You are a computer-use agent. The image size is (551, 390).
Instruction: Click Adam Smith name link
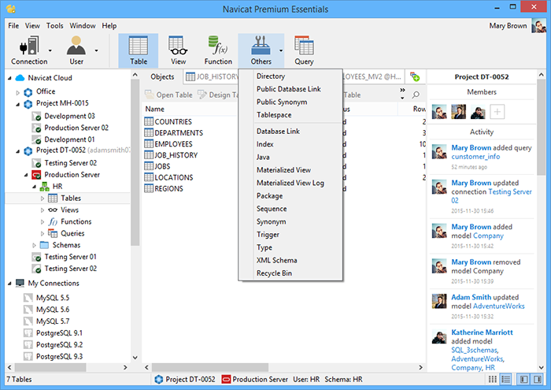click(471, 297)
